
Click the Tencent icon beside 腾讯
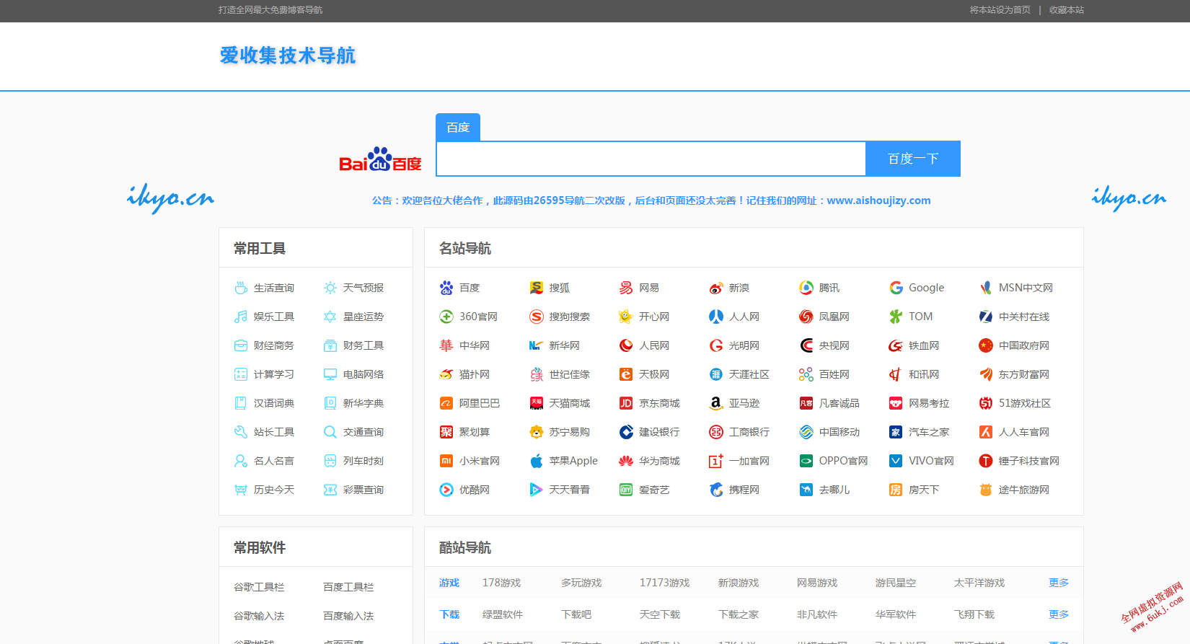[806, 288]
